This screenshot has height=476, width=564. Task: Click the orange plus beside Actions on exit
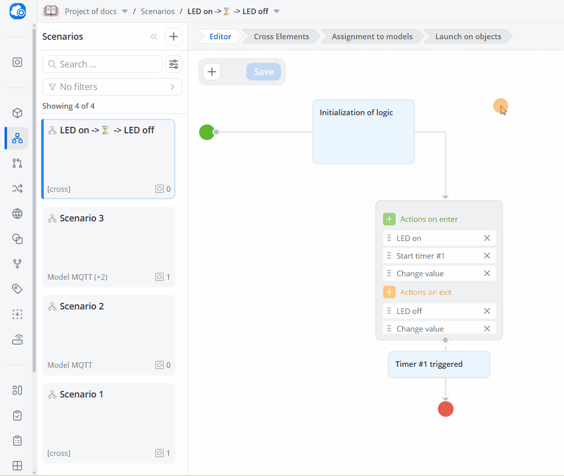click(389, 292)
